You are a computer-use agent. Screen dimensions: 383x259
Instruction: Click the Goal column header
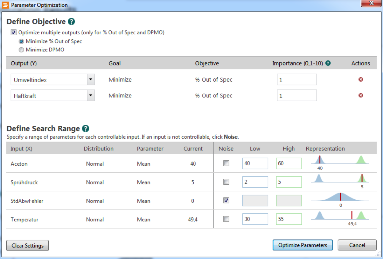[115, 63]
